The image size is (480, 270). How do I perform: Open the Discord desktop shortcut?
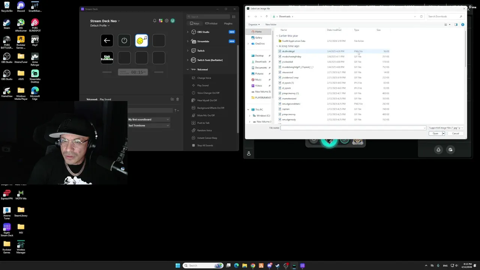click(21, 7)
